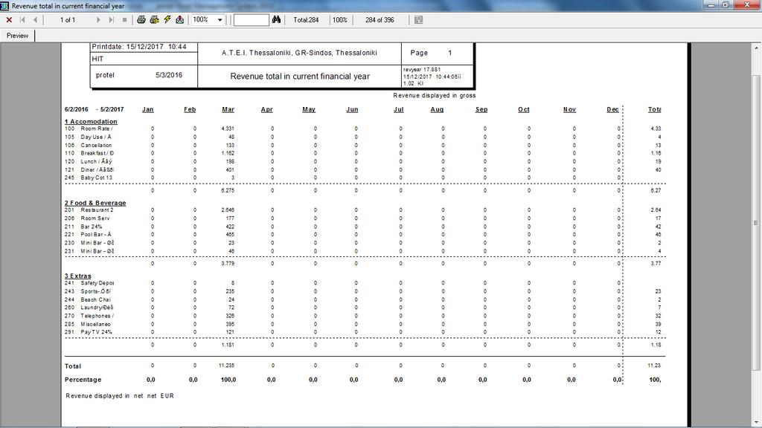Export the report with envelope icon
Image resolution: width=762 pixels, height=428 pixels.
180,20
